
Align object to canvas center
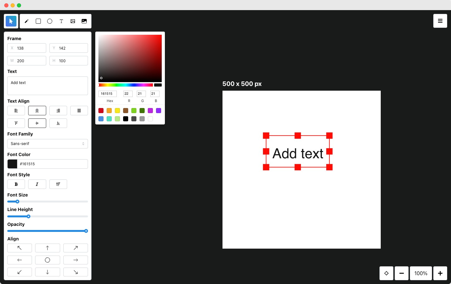47,260
